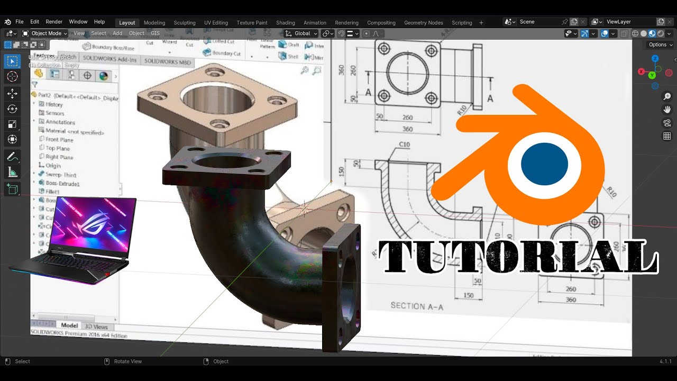The width and height of the screenshot is (677, 381).
Task: Open overlays settings dropdown arrow
Action: 612,33
